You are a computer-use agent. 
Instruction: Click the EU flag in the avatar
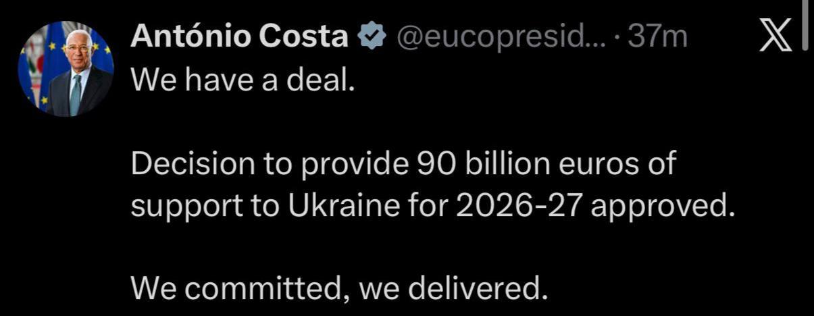click(103, 54)
